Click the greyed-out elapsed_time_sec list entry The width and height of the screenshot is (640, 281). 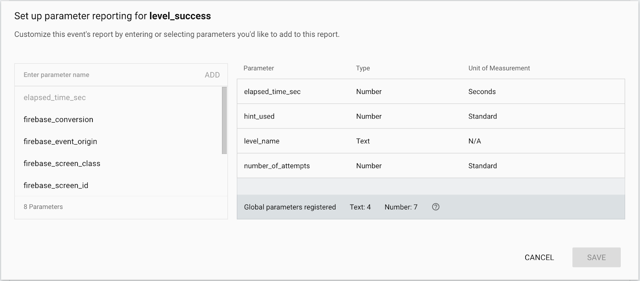[x=55, y=98]
